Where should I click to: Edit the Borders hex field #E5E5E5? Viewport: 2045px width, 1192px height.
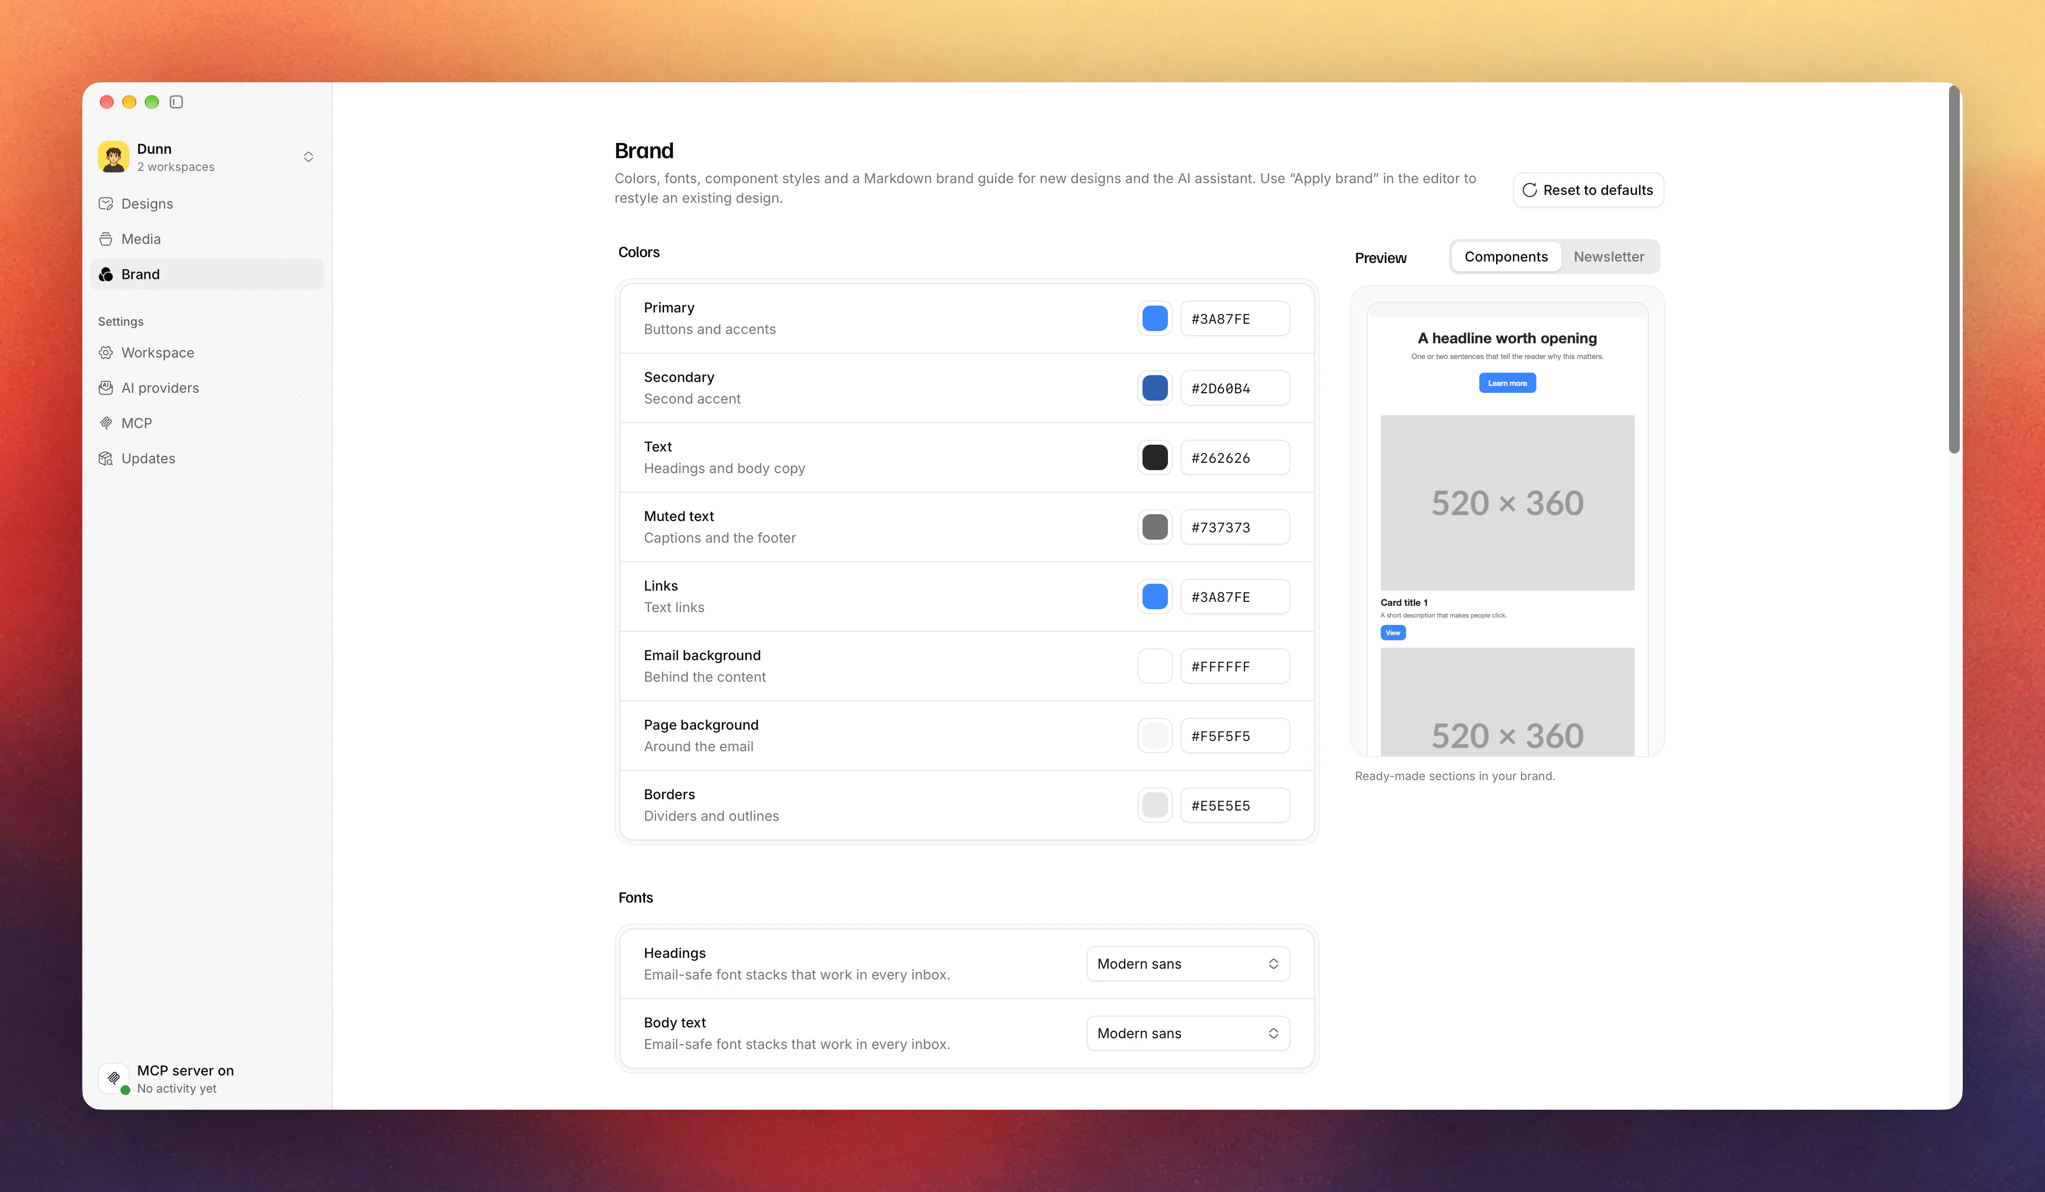pyautogui.click(x=1235, y=805)
